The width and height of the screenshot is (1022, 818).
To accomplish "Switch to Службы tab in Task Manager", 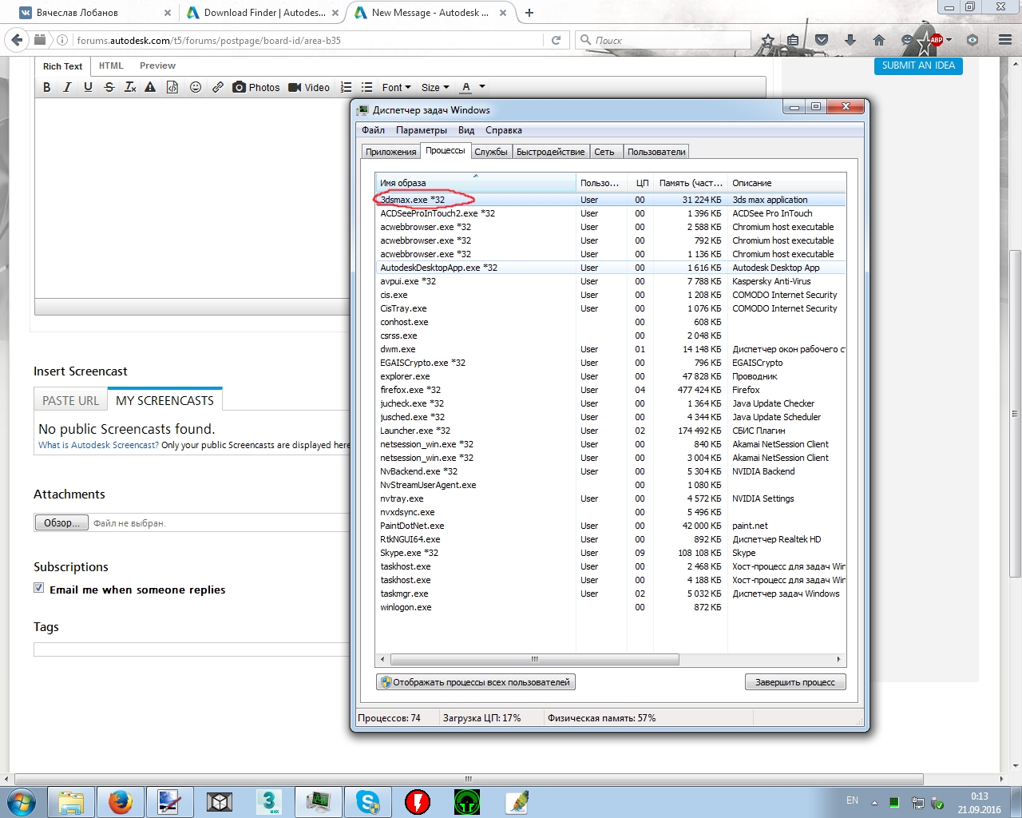I will click(x=491, y=152).
